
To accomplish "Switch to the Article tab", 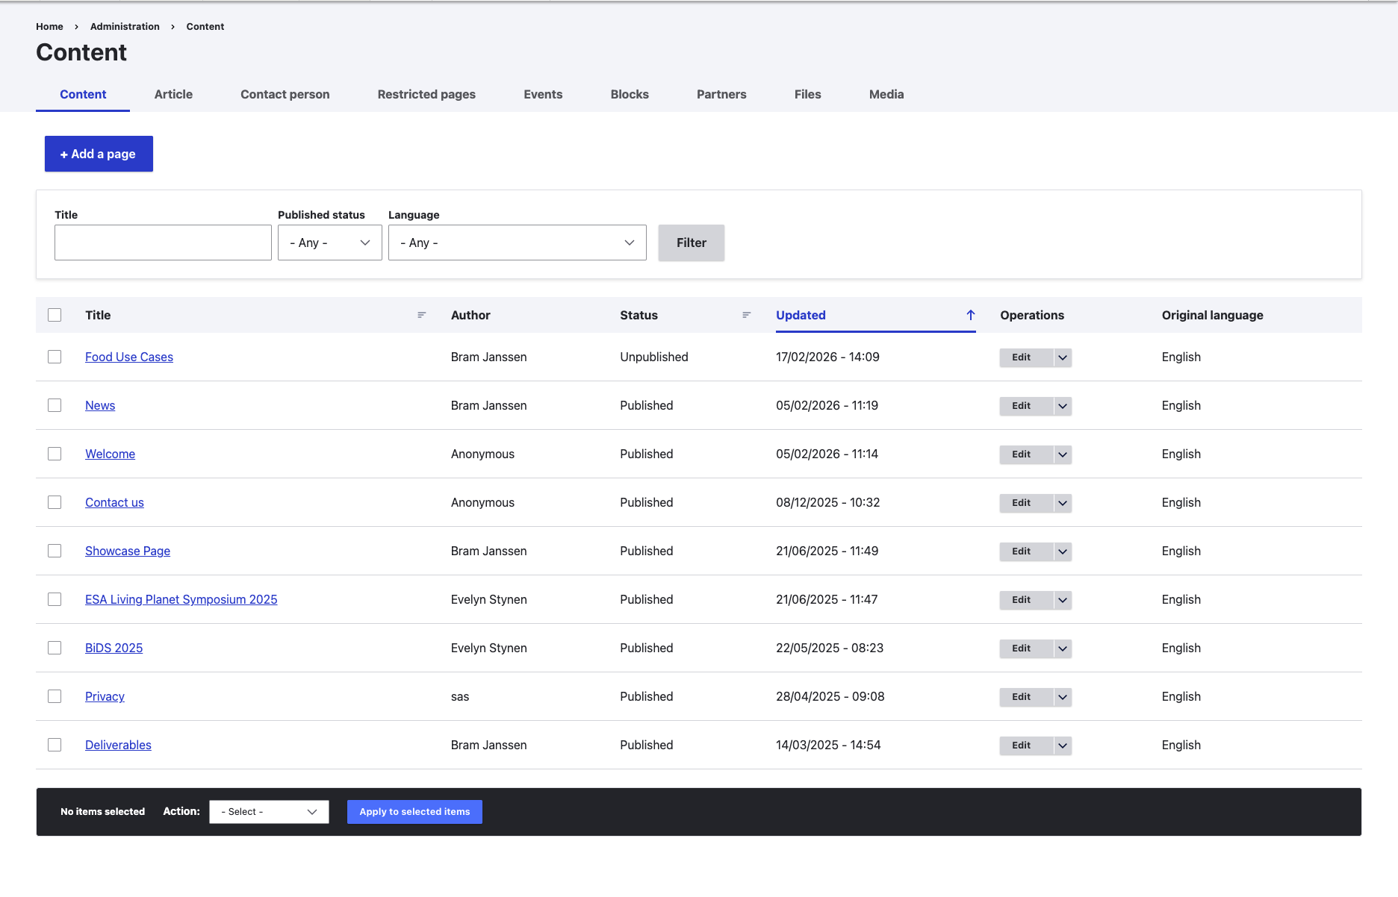I will tap(173, 94).
